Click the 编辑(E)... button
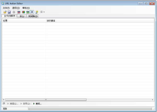 13,104
